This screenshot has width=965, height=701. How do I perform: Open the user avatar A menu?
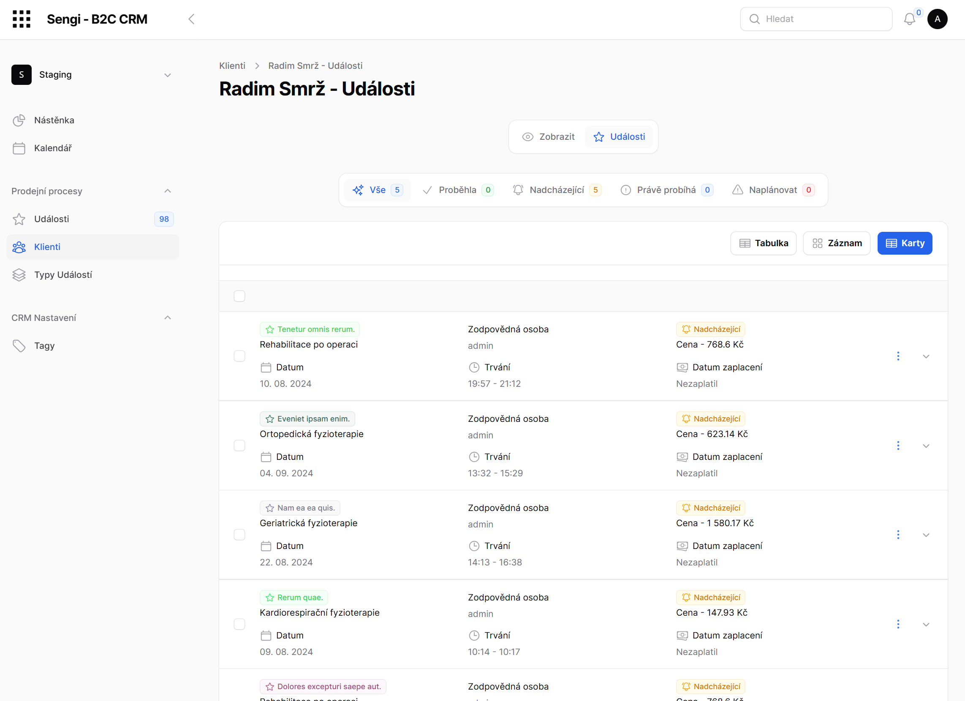[x=938, y=19]
